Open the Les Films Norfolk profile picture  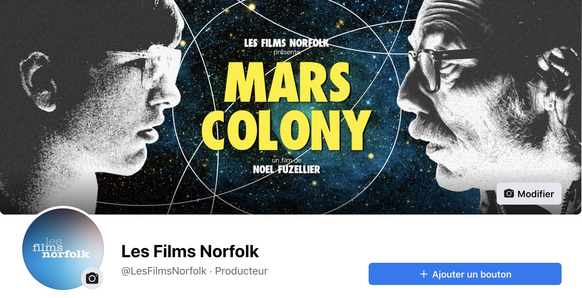pyautogui.click(x=63, y=249)
